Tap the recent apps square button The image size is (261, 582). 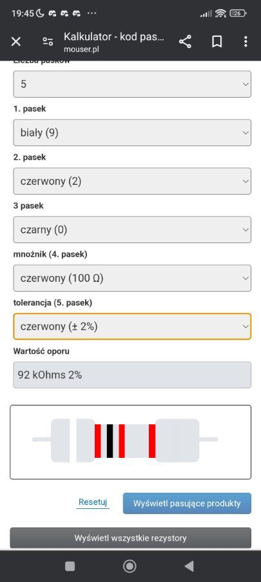(x=70, y=566)
